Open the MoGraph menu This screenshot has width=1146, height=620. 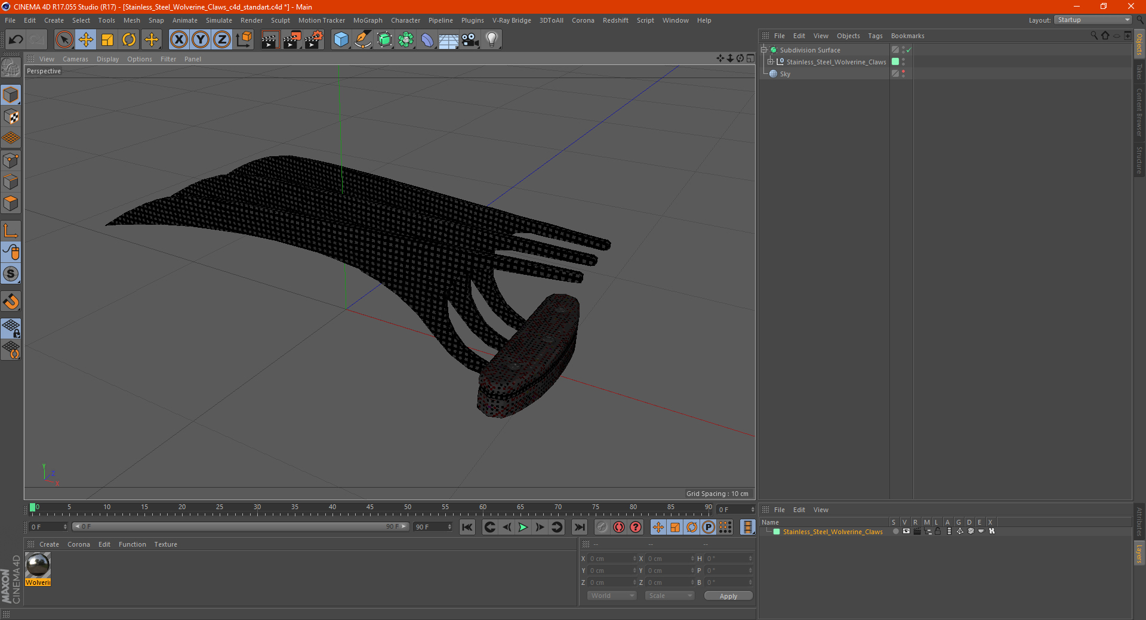(368, 20)
